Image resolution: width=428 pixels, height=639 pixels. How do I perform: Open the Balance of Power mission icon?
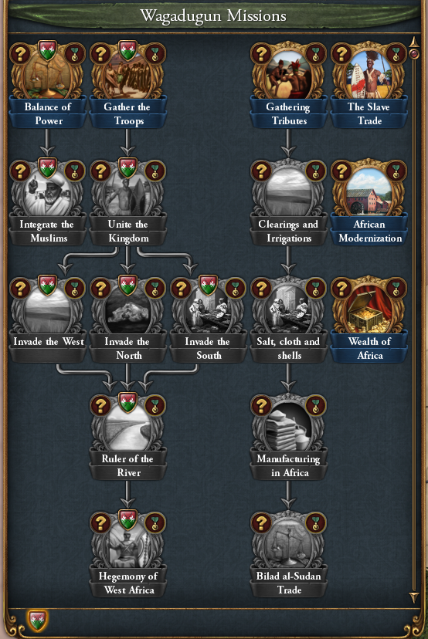[48, 77]
